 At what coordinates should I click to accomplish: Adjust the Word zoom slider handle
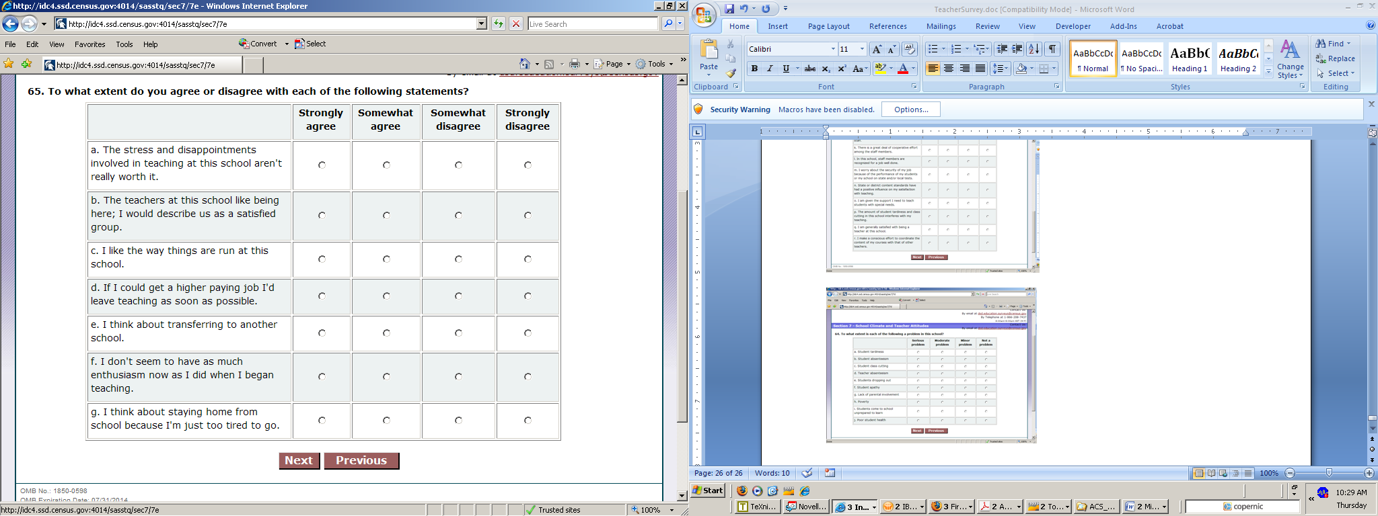1329,473
